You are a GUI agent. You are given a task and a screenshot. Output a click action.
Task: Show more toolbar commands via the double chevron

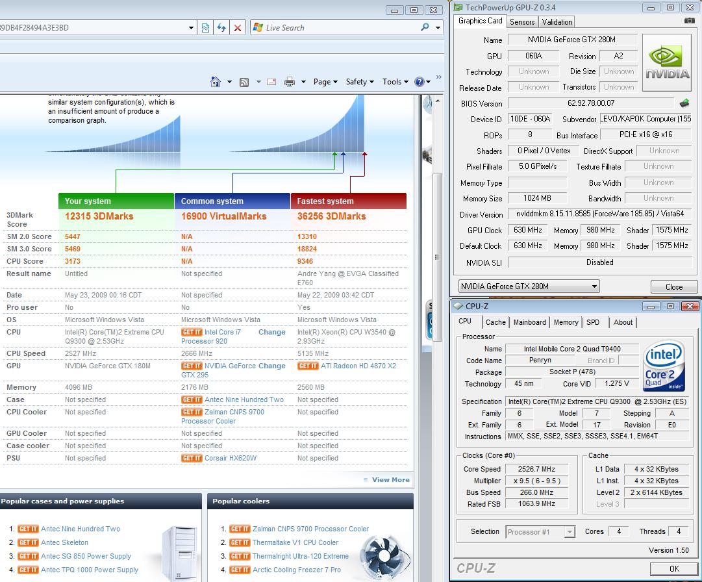pyautogui.click(x=439, y=77)
